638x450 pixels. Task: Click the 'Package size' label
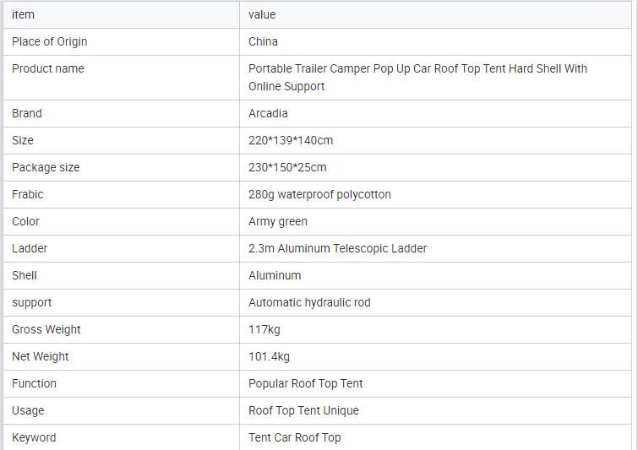pos(46,167)
